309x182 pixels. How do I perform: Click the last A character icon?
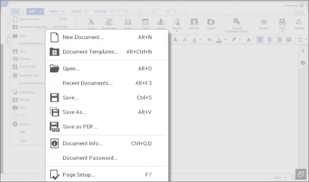click(249, 40)
